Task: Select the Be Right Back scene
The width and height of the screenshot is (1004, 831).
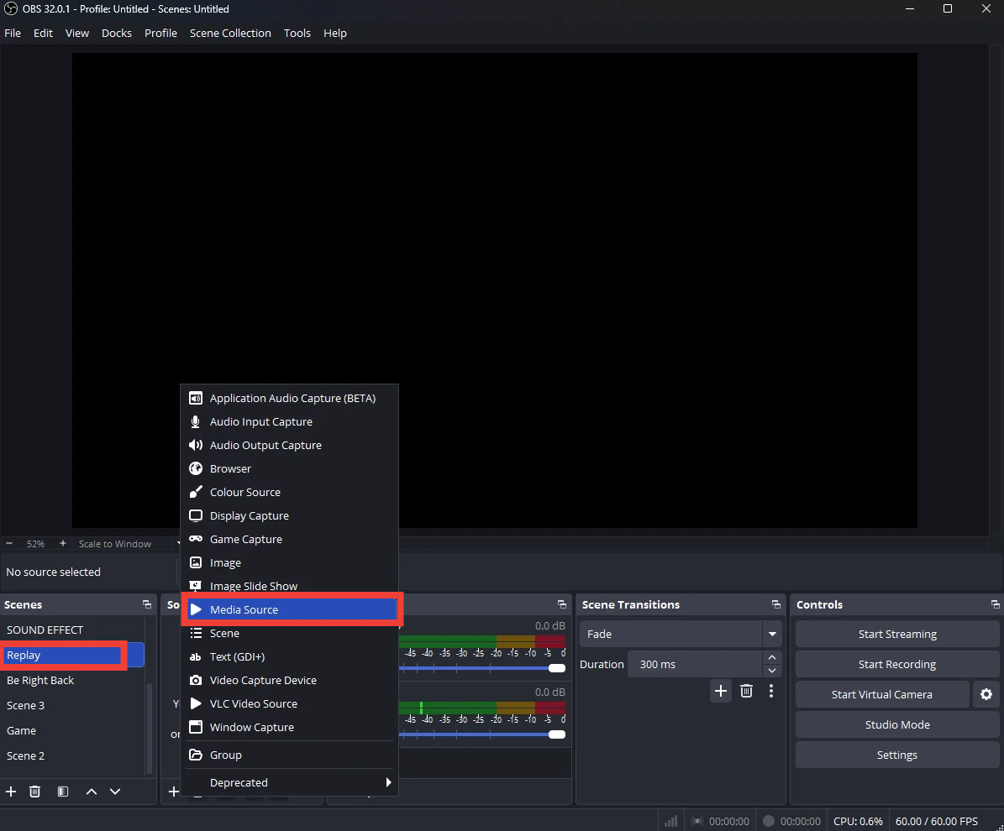Action: [x=72, y=680]
